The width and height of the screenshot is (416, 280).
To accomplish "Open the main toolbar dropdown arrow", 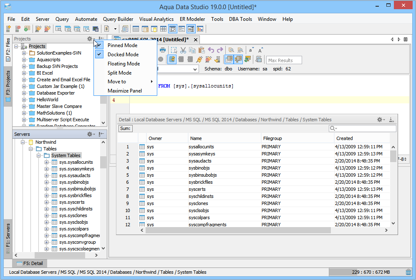I will click(115, 29).
